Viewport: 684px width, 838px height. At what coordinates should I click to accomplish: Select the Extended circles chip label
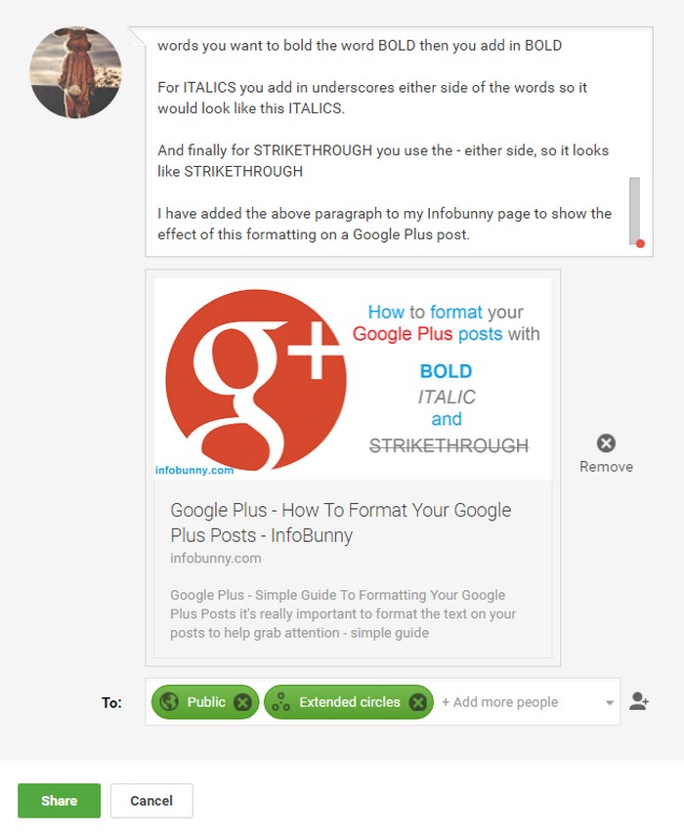coord(349,701)
